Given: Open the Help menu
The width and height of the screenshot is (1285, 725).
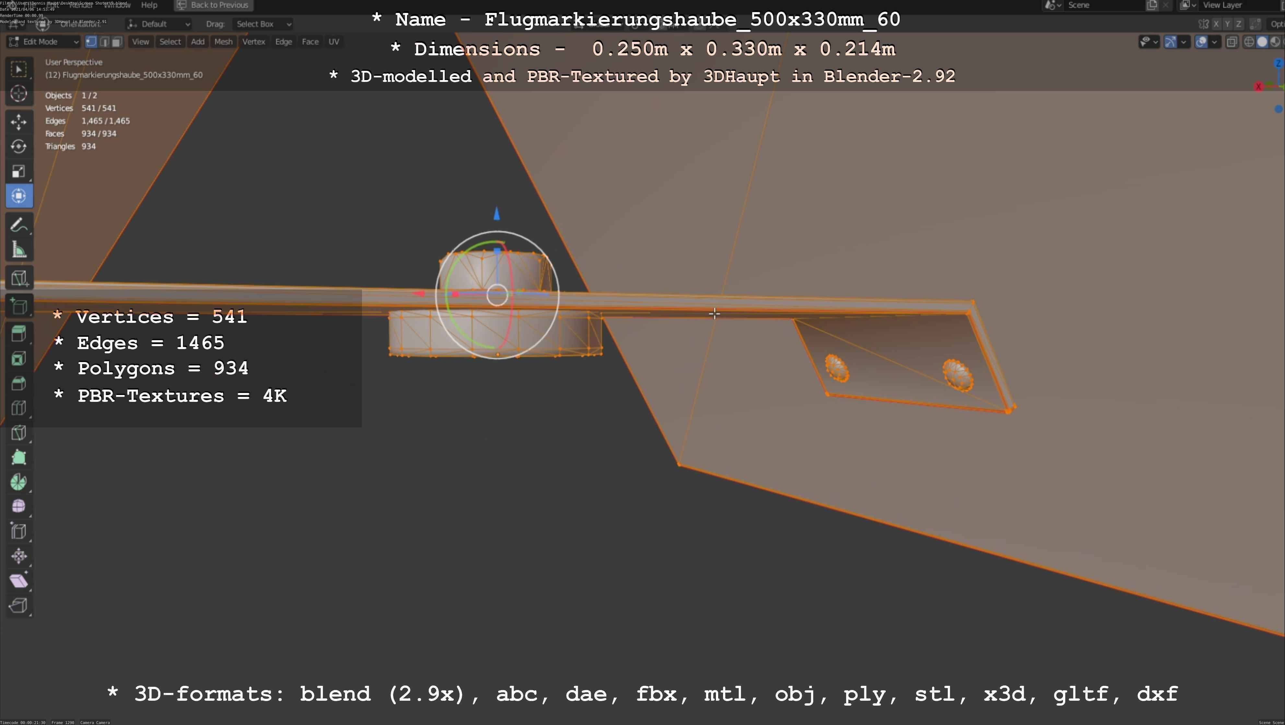Looking at the screenshot, I should (x=149, y=5).
